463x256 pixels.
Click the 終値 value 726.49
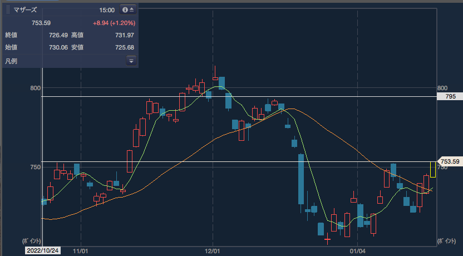(x=58, y=35)
